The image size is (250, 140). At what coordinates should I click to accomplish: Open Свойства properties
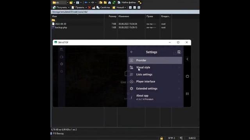103,7
